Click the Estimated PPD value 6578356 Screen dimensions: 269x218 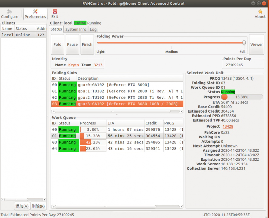(x=228, y=116)
